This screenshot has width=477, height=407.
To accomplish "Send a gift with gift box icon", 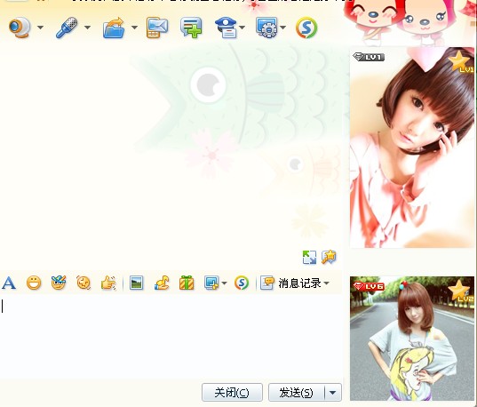I will pyautogui.click(x=187, y=283).
